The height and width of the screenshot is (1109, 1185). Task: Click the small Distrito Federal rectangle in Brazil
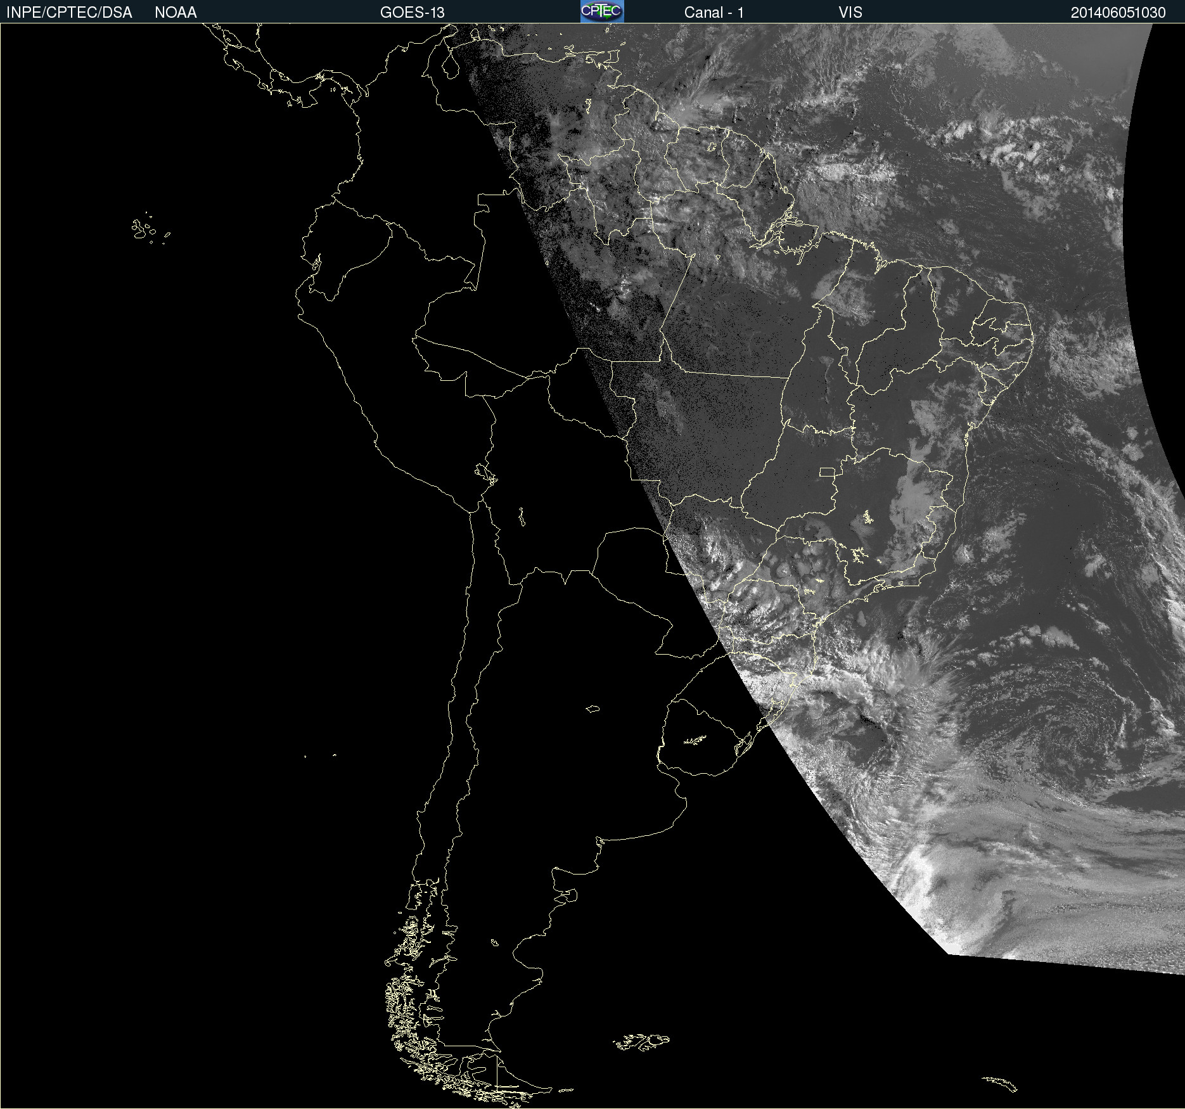[827, 471]
